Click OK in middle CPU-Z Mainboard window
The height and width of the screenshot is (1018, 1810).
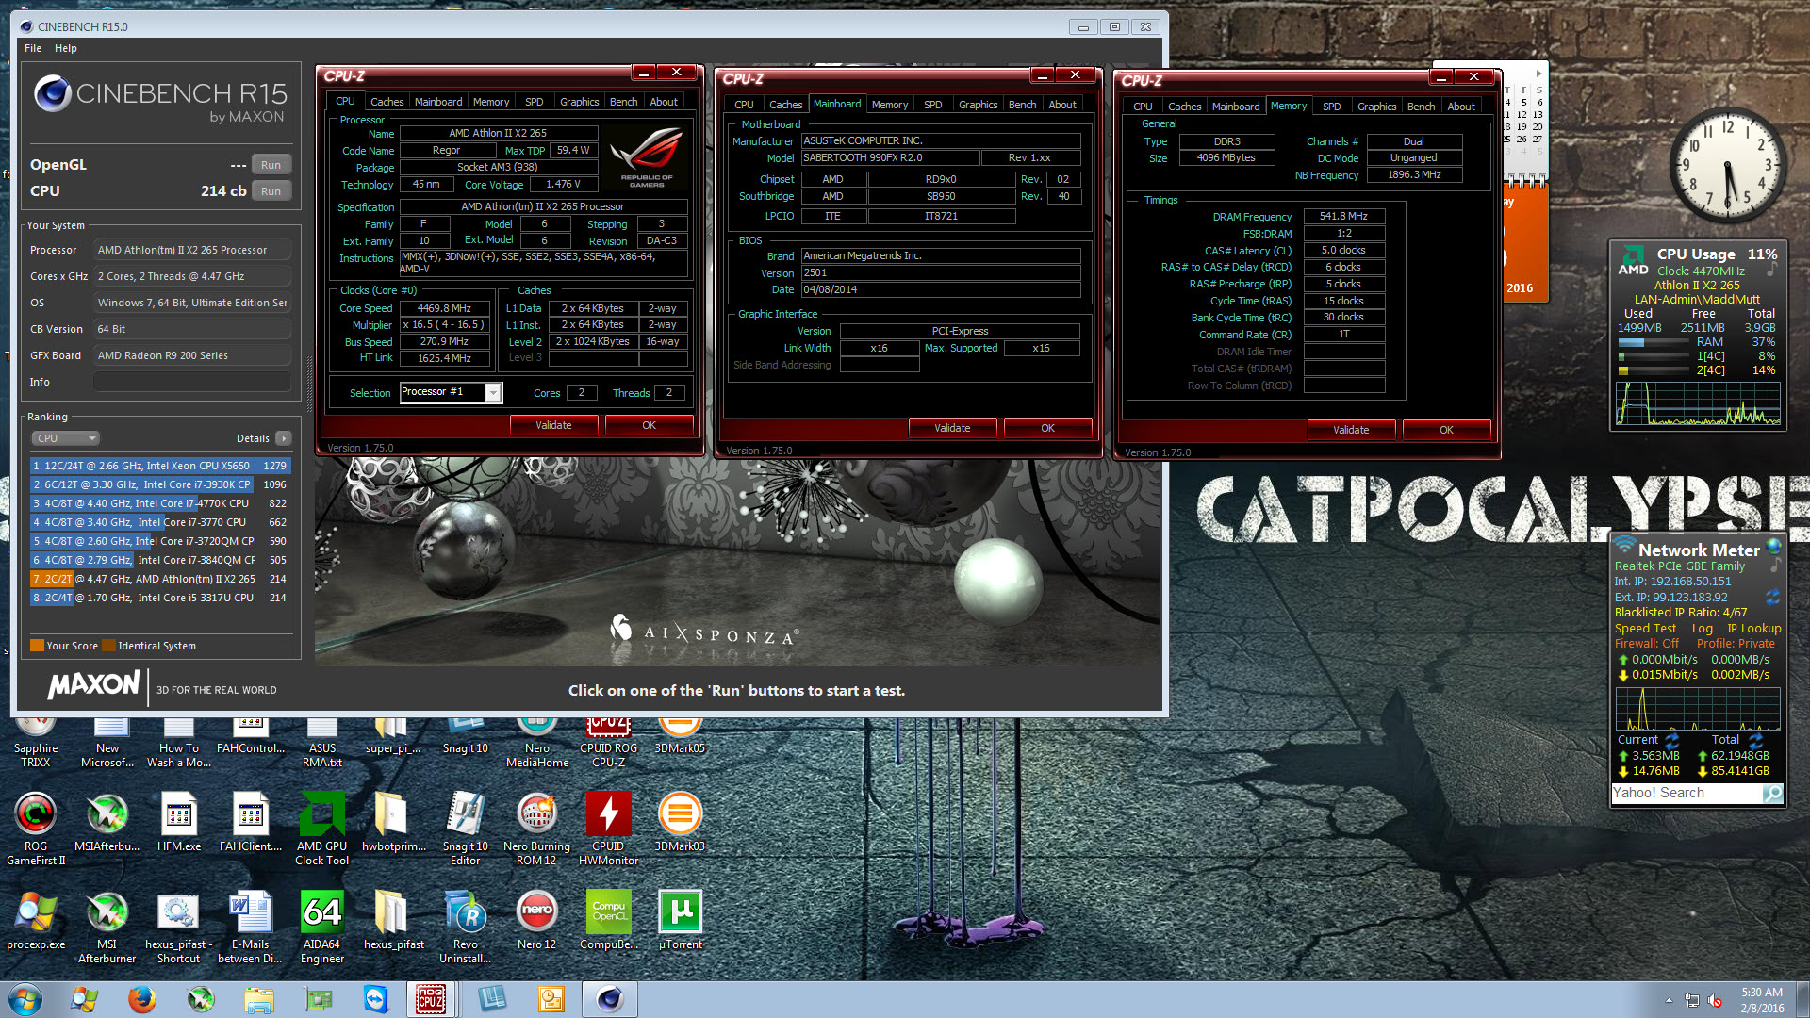click(1047, 428)
